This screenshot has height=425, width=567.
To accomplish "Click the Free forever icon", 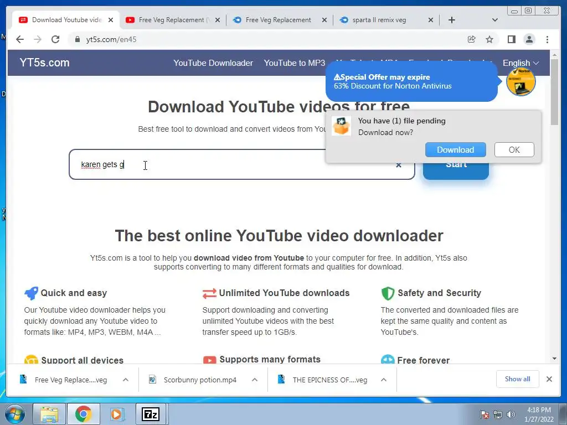I will pos(388,359).
